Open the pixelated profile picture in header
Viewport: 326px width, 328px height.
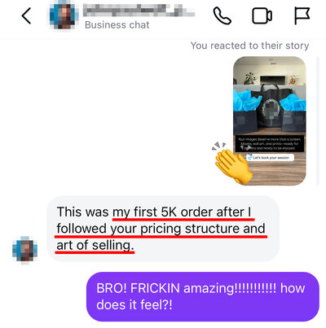tap(64, 16)
